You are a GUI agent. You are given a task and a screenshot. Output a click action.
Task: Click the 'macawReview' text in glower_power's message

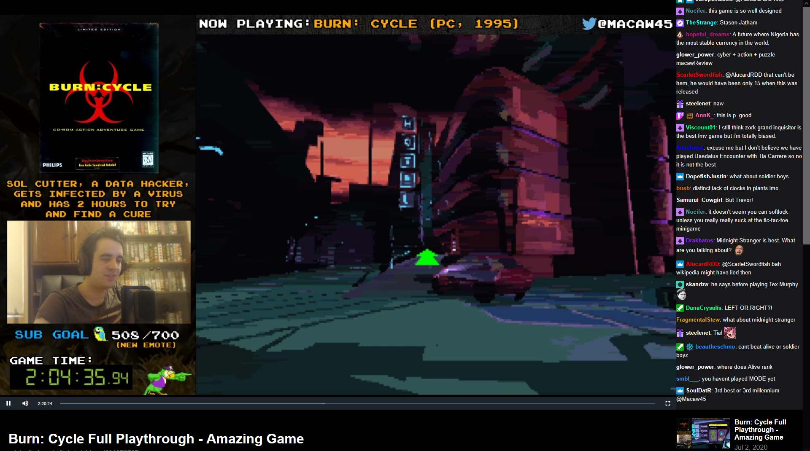pos(694,63)
